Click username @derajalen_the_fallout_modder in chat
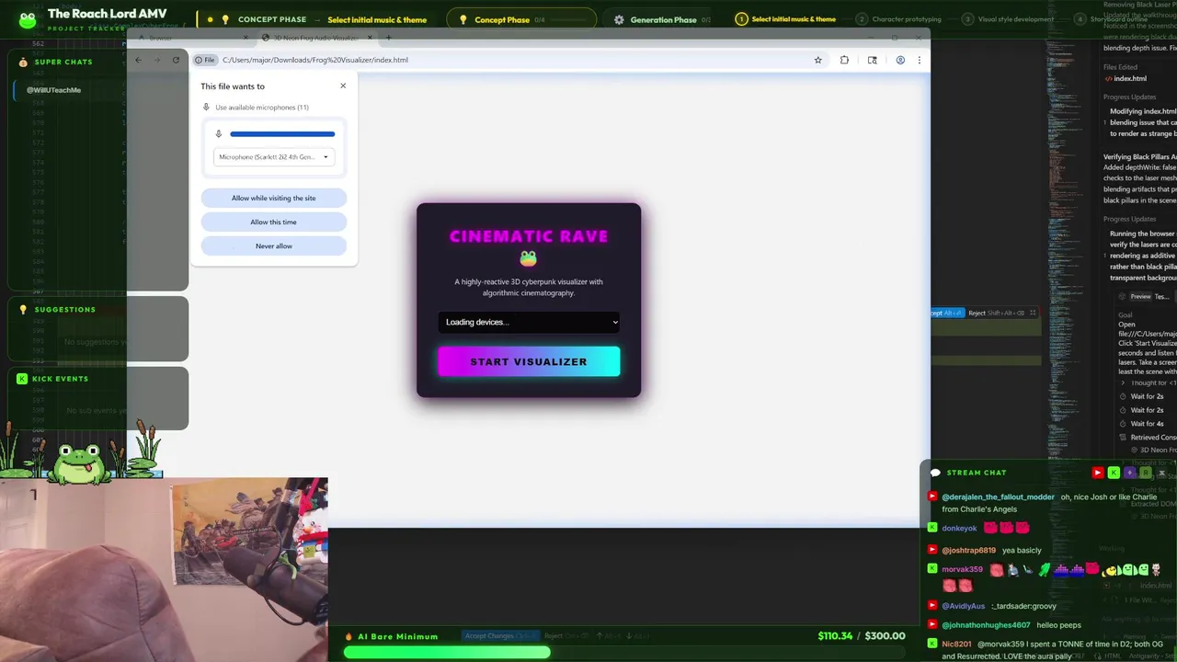This screenshot has height=662, width=1177. (x=998, y=496)
